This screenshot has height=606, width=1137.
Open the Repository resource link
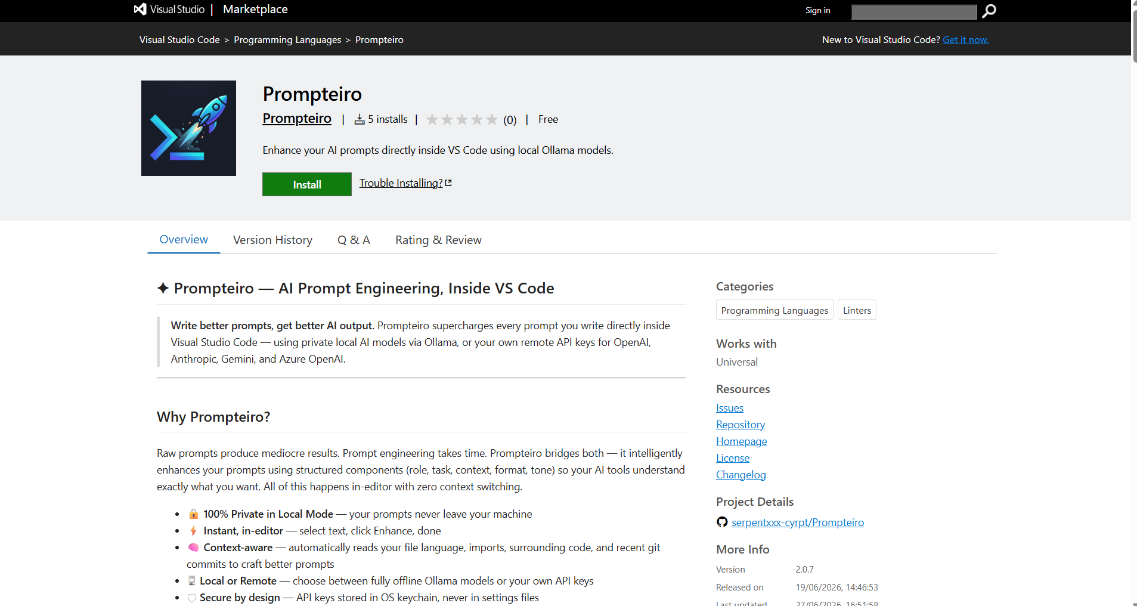click(741, 425)
